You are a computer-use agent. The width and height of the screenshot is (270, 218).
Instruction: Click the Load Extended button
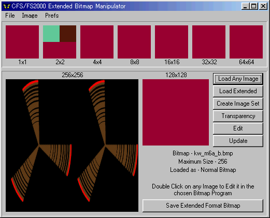tap(238, 91)
